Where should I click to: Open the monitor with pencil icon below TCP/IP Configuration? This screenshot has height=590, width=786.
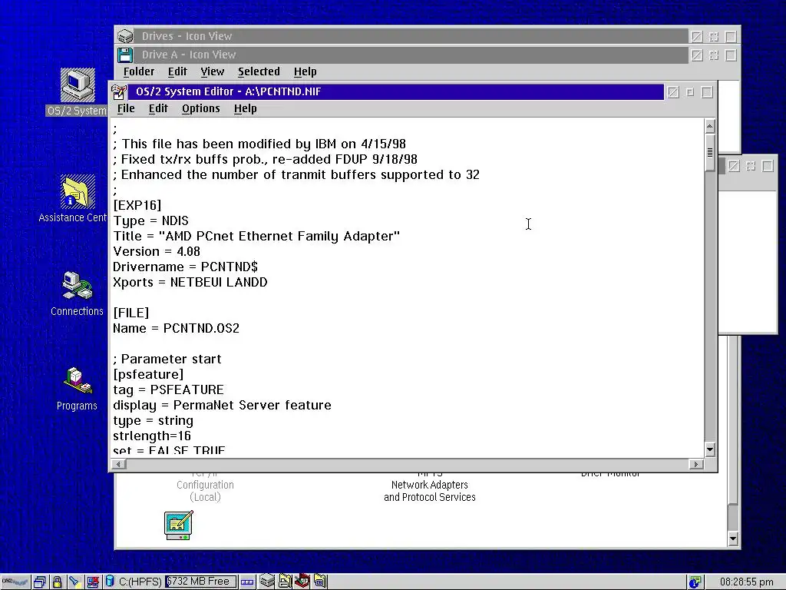tap(178, 525)
